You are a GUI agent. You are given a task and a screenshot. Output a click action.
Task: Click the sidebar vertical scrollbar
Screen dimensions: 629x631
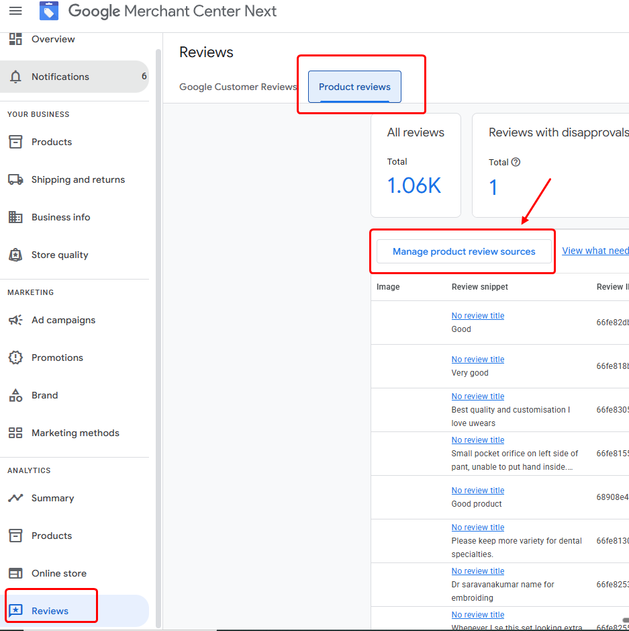pyautogui.click(x=158, y=336)
